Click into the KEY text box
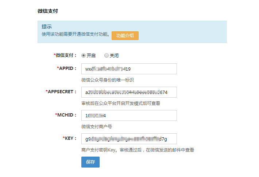This screenshot has height=177, width=259. [129, 139]
